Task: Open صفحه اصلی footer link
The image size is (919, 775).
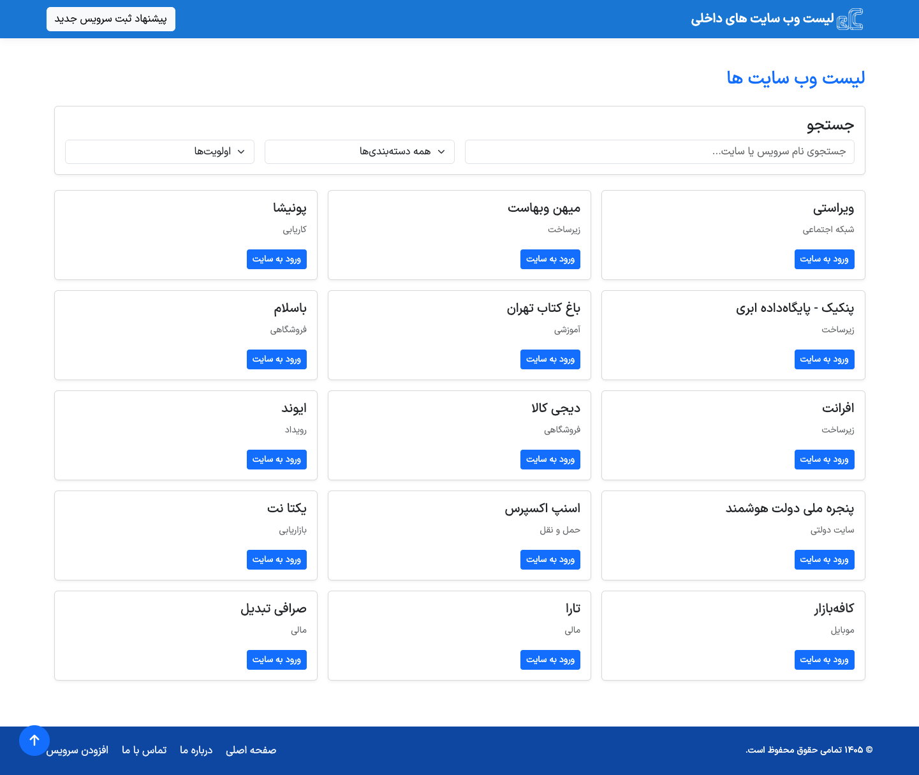Action: [x=251, y=750]
